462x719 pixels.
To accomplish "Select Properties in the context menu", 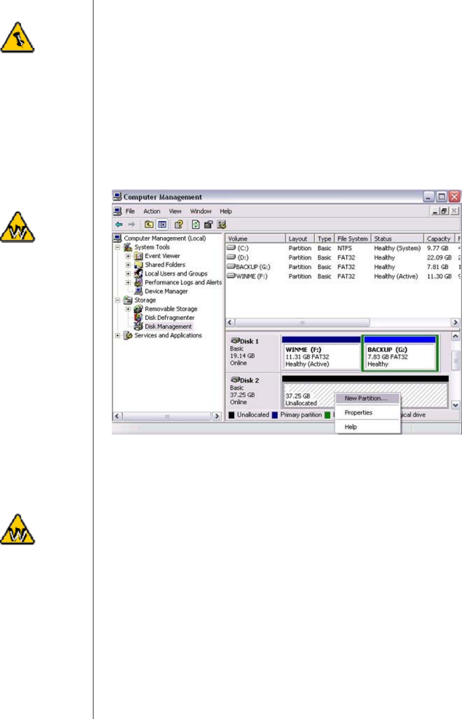I will 359,413.
